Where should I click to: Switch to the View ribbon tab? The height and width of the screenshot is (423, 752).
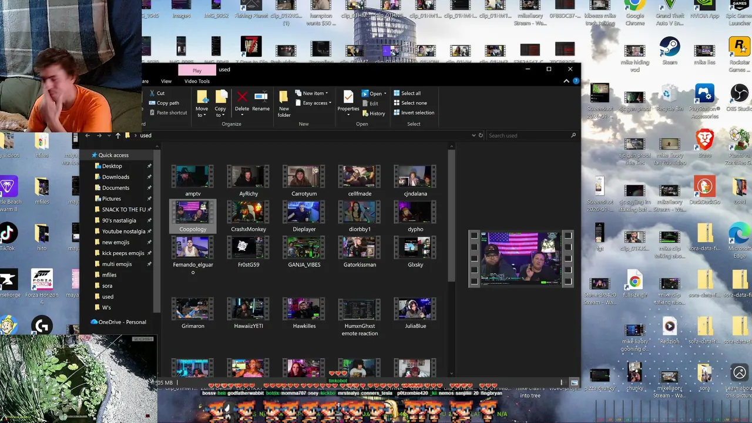pyautogui.click(x=166, y=81)
